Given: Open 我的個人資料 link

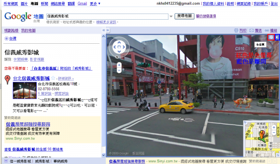Looking at the screenshot, I should click(213, 3).
